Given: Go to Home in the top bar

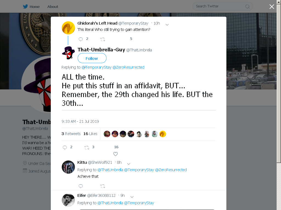Looking at the screenshot, I should [x=35, y=7].
